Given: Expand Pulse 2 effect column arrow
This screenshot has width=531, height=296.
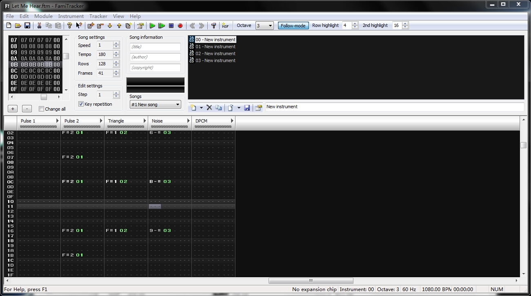Looking at the screenshot, I should (x=101, y=121).
